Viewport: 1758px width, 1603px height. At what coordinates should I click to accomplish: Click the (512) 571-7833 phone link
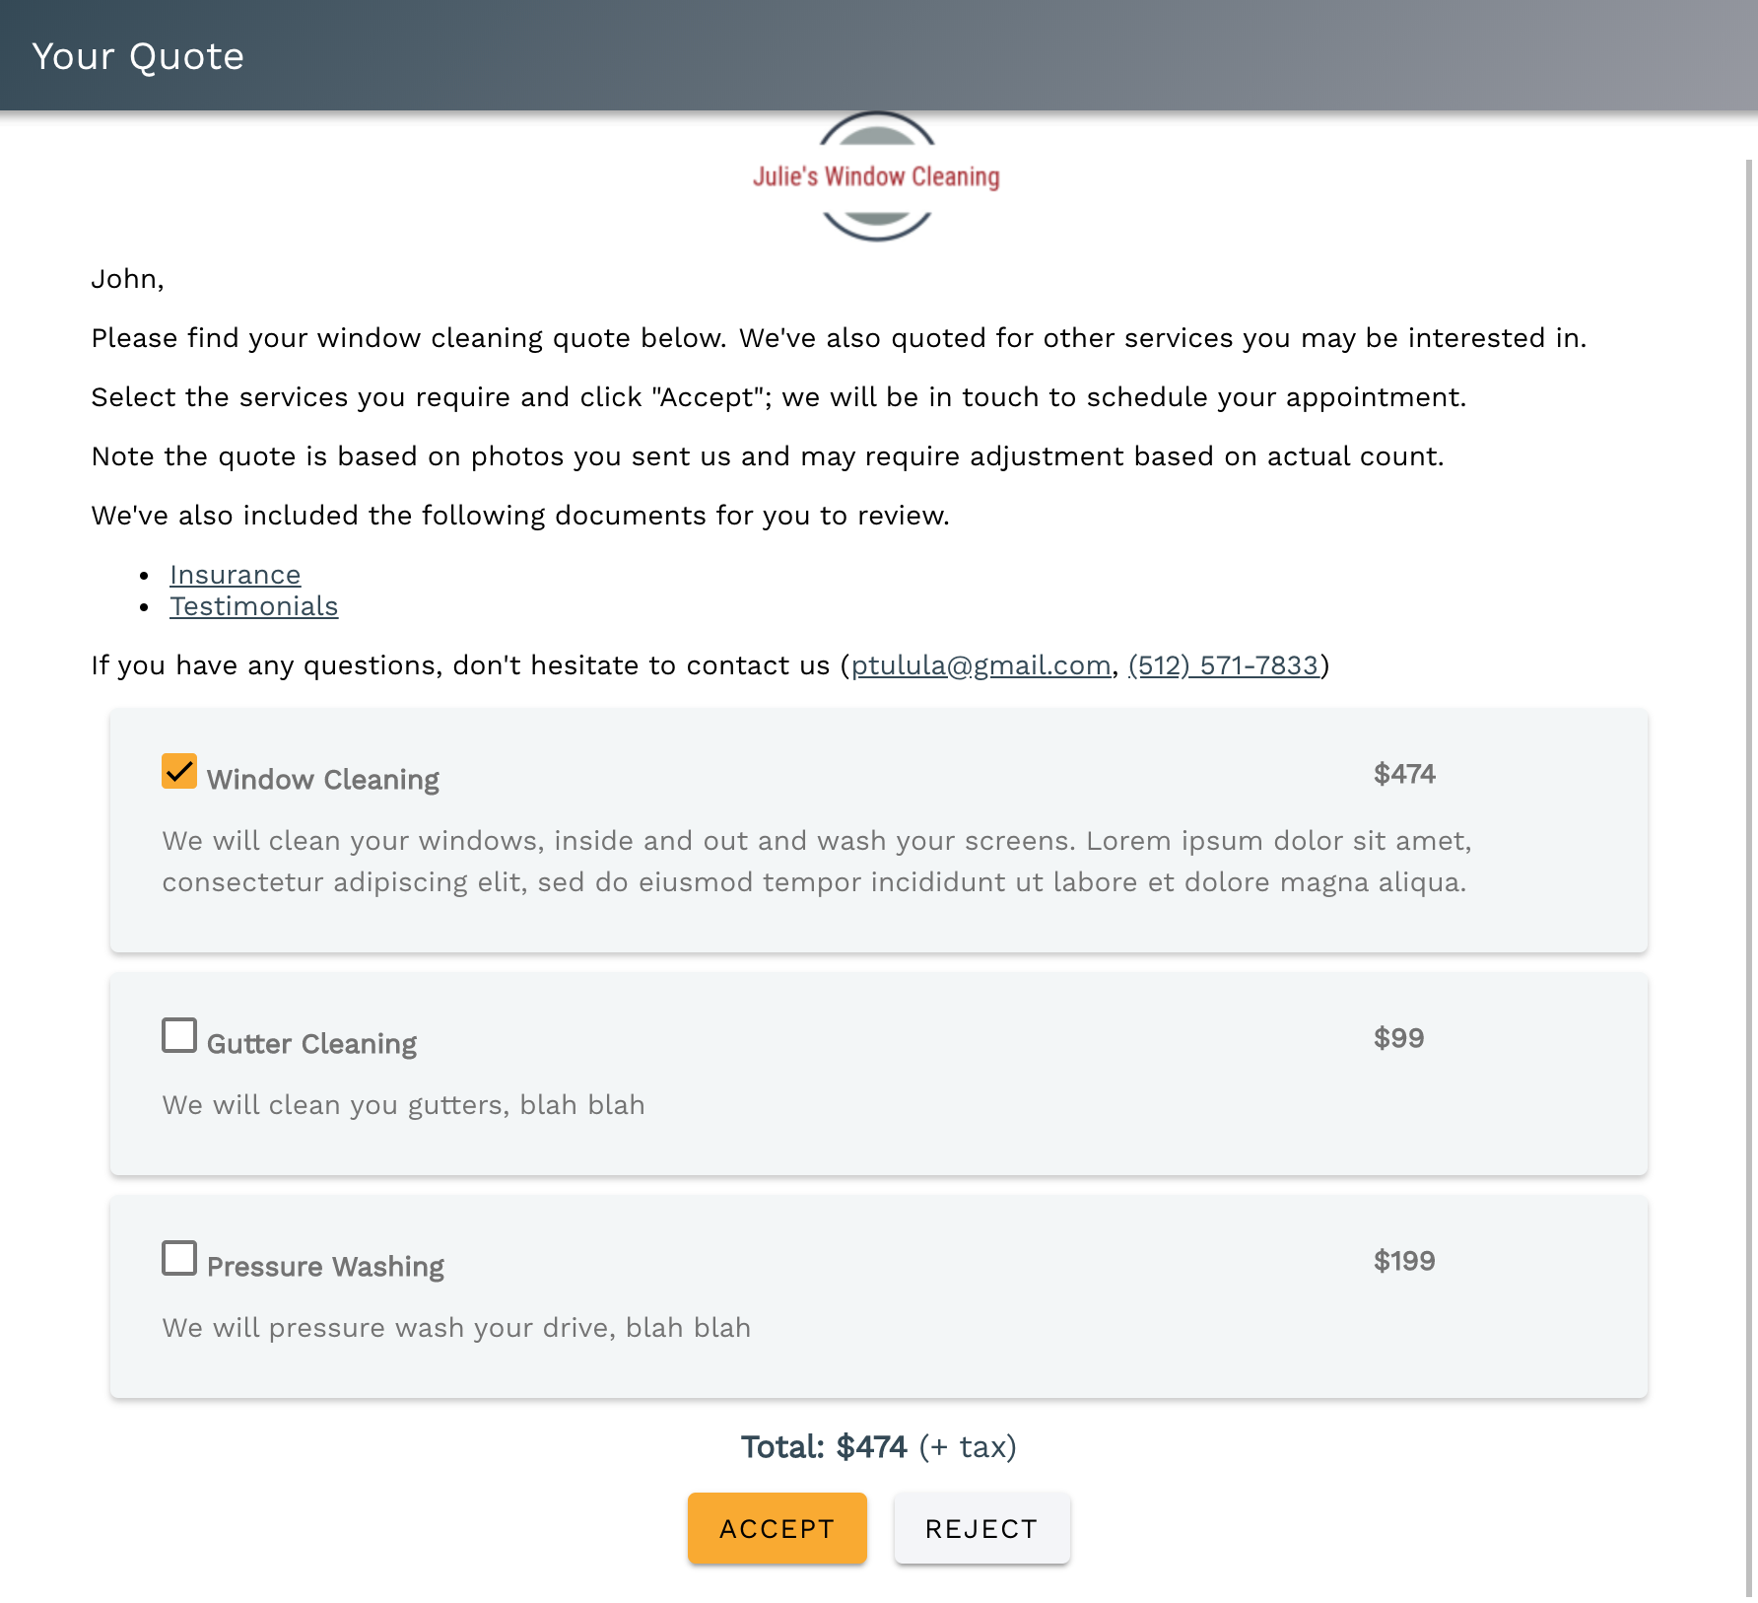tap(1223, 665)
